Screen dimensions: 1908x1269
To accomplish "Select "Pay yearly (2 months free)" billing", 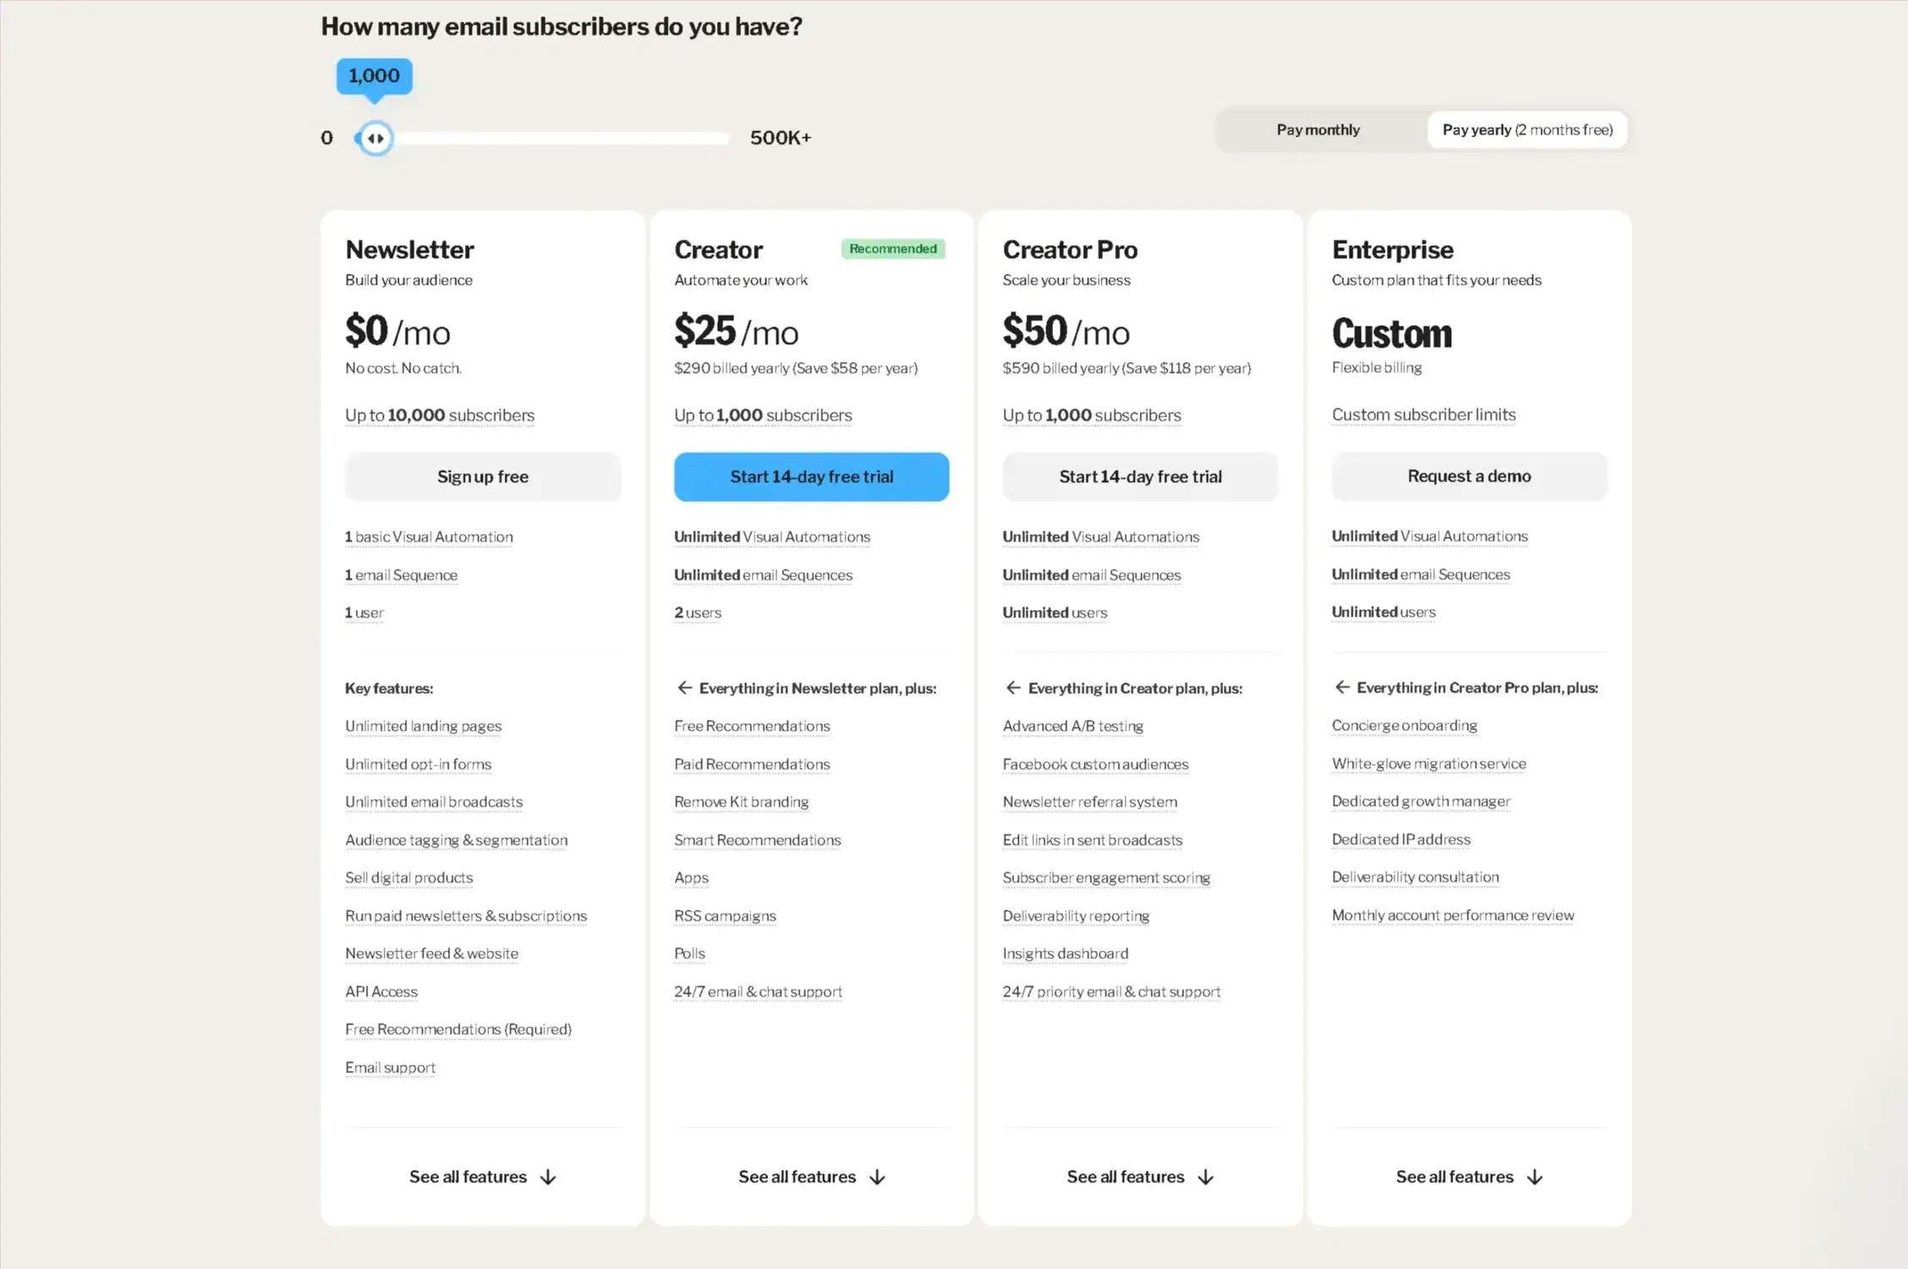I will point(1527,129).
